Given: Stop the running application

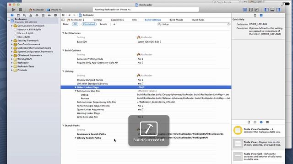Looking at the screenshot, I should (x=20, y=10).
